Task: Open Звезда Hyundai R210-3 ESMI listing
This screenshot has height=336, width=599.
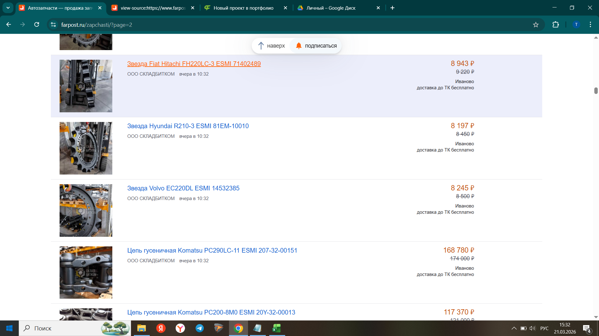Action: (x=188, y=126)
